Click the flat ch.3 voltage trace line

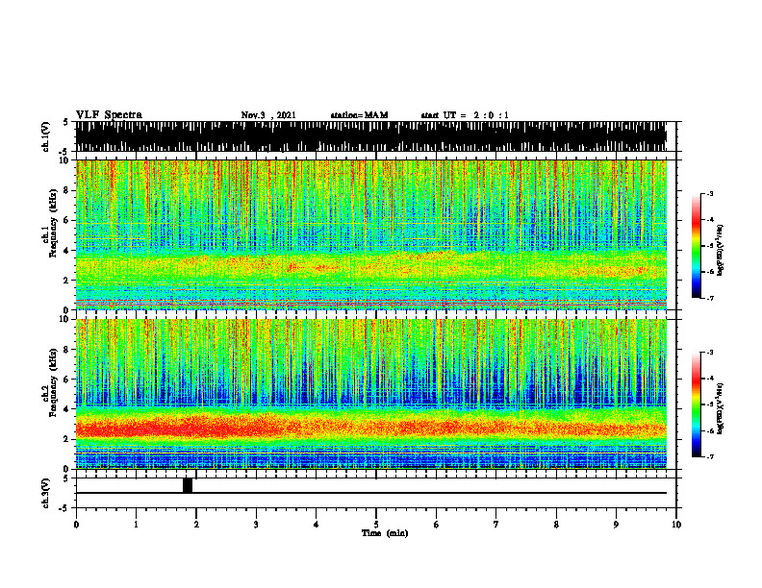point(370,493)
